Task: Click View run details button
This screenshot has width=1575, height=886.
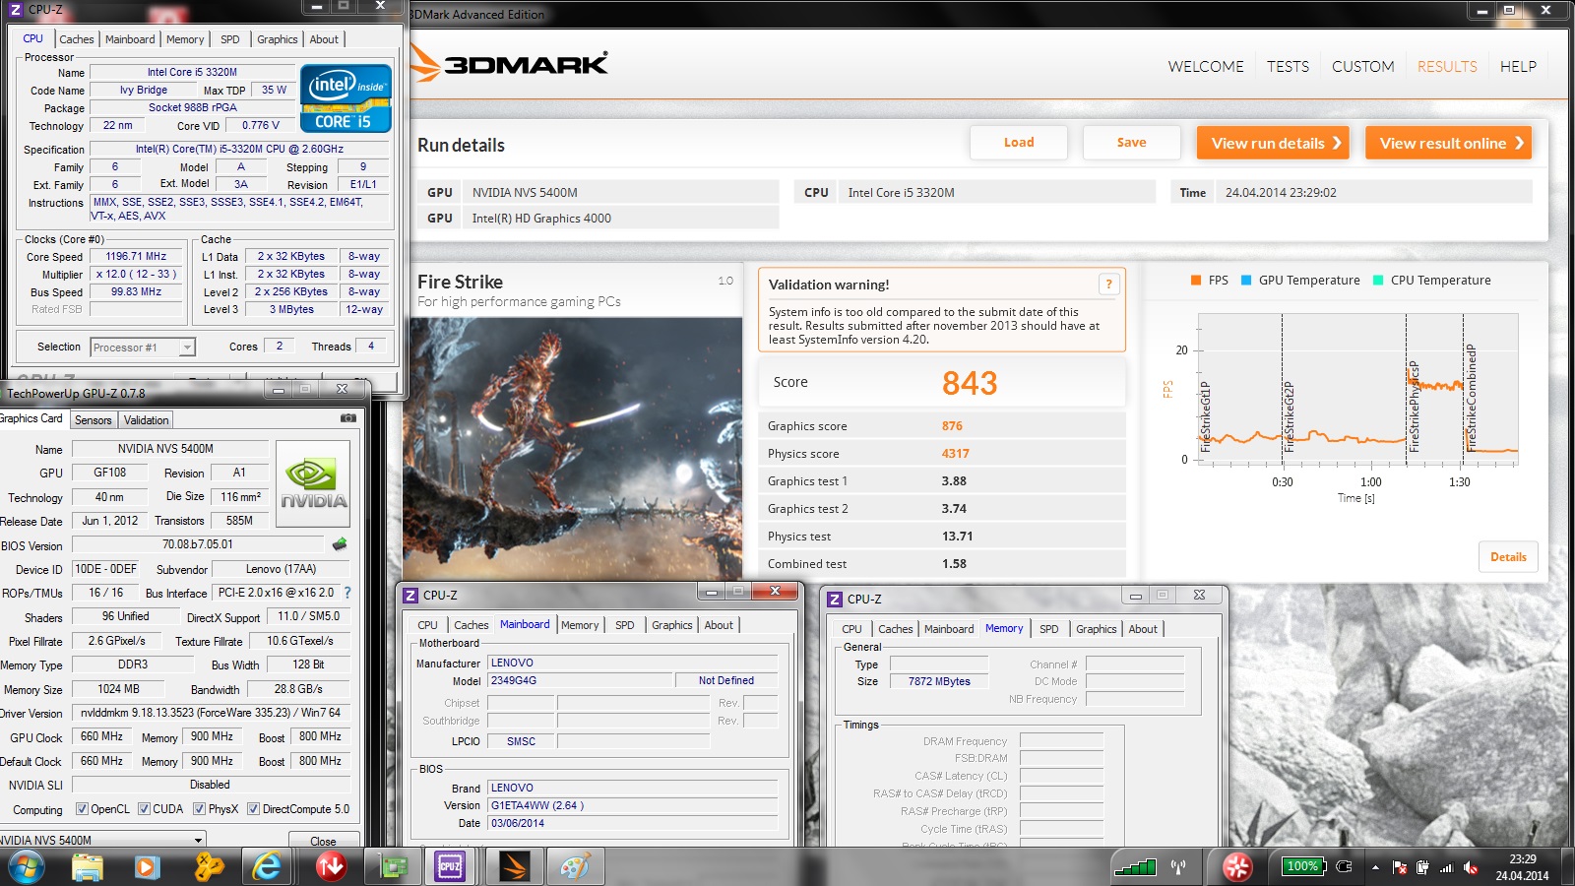Action: point(1273,143)
